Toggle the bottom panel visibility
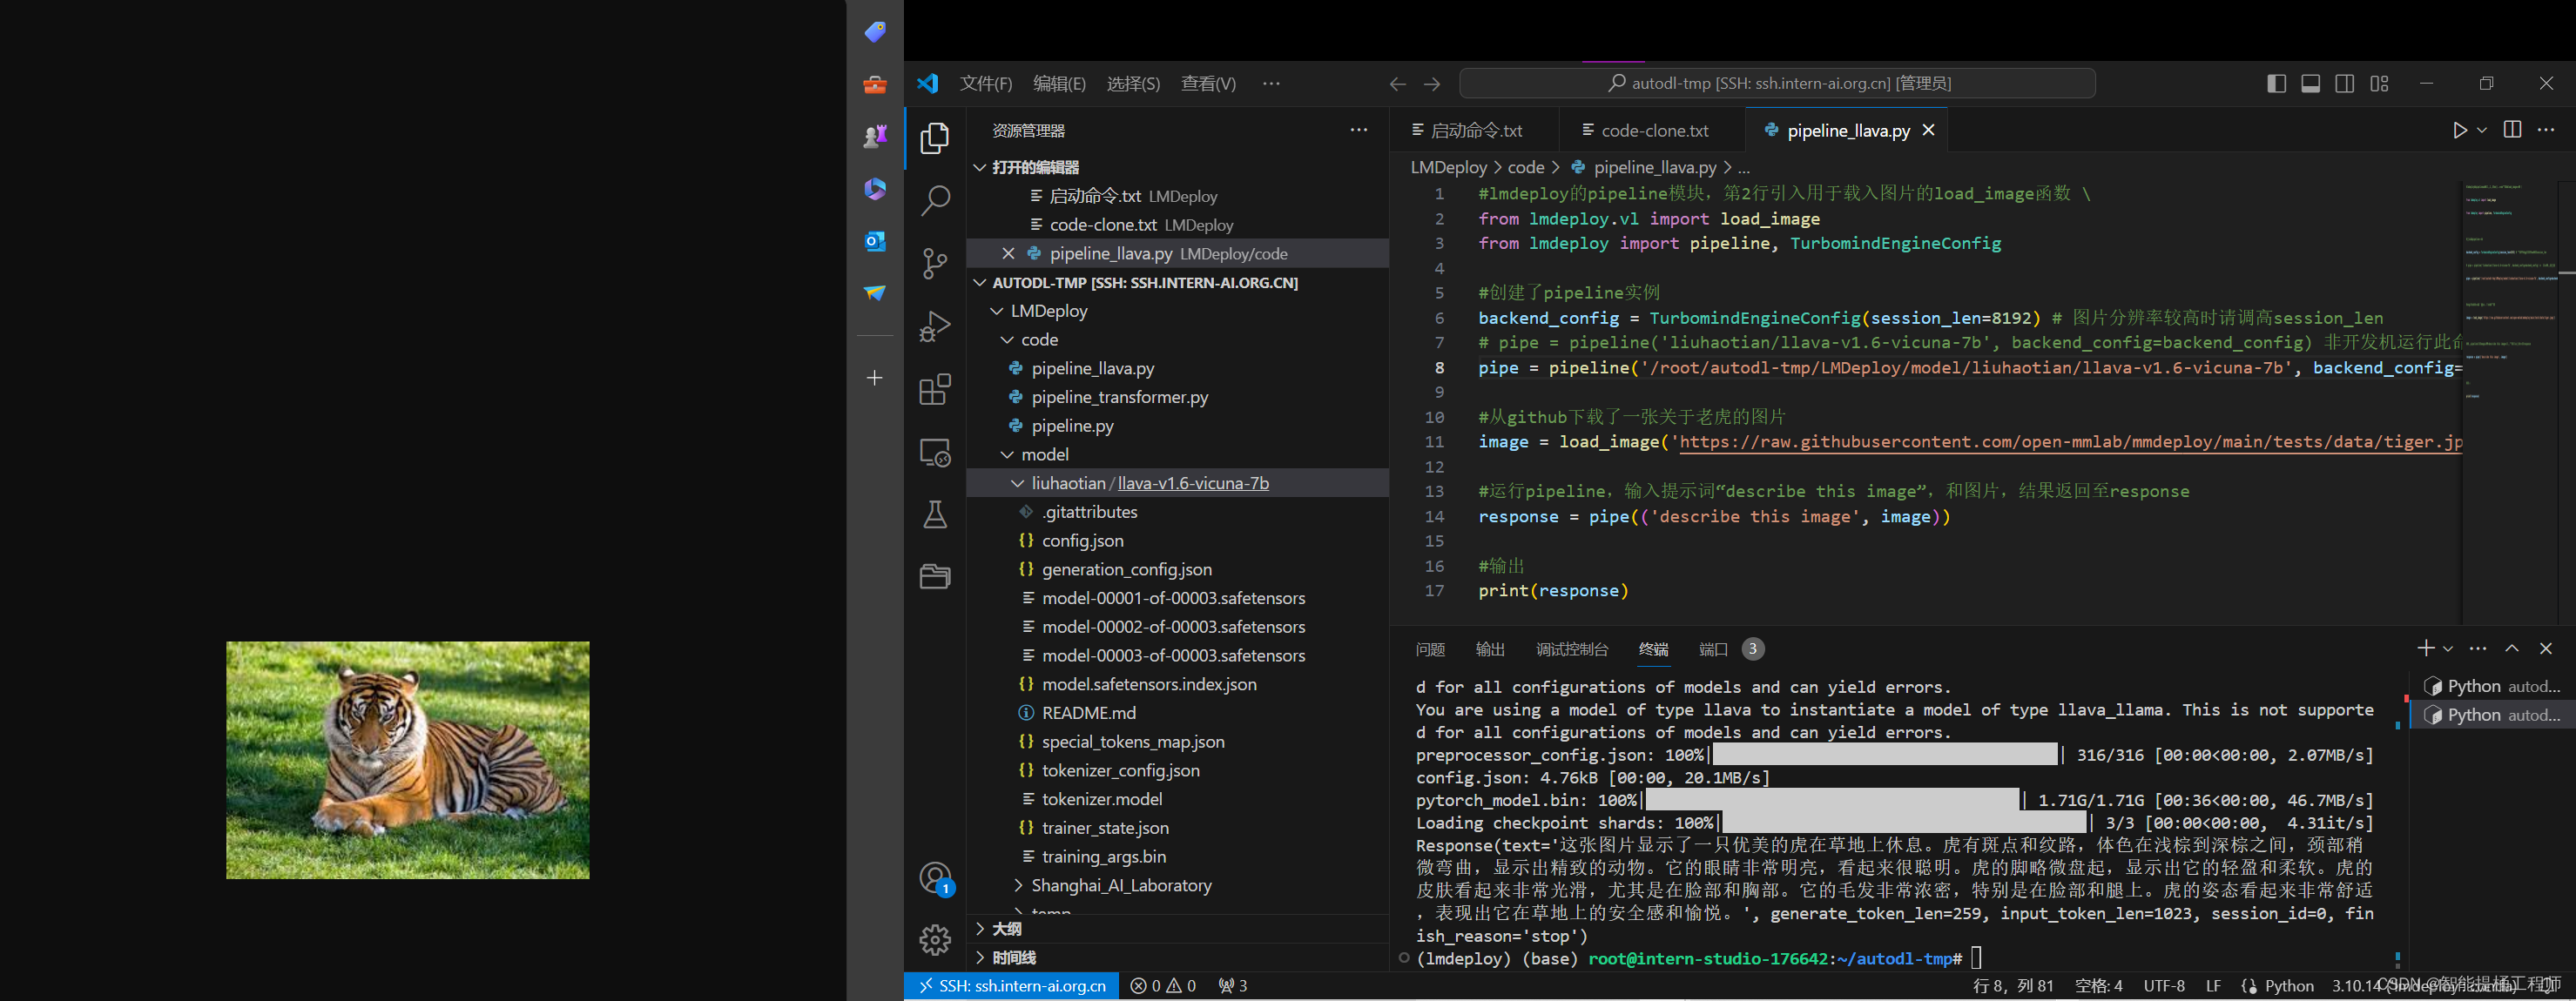This screenshot has height=1001, width=2576. [2310, 84]
